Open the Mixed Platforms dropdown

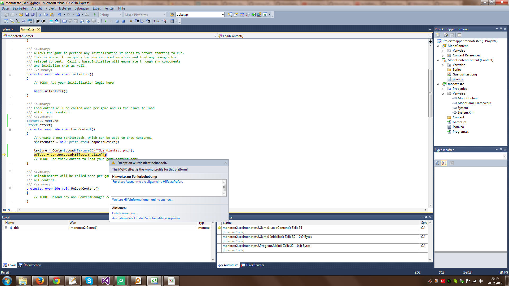point(164,15)
